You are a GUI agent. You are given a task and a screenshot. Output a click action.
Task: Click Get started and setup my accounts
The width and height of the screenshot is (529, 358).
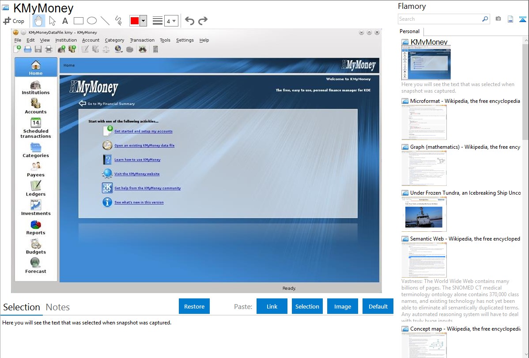click(144, 131)
